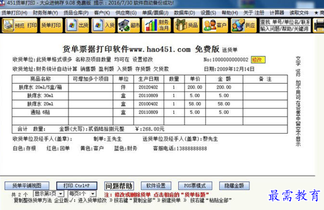The width and height of the screenshot is (324, 210).
Task: Click the 入货 toolbar icon
Action: [103, 26]
